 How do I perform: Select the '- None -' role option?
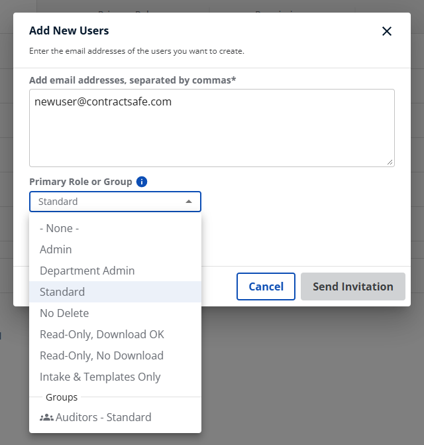[x=60, y=228]
